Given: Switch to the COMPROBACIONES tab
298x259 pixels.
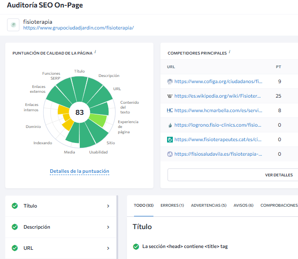Looking at the screenshot, I should pyautogui.click(x=279, y=205).
